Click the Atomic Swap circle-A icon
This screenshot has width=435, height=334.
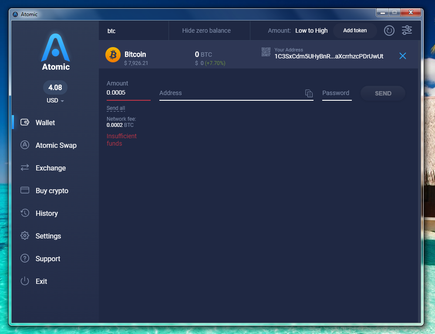click(x=25, y=145)
